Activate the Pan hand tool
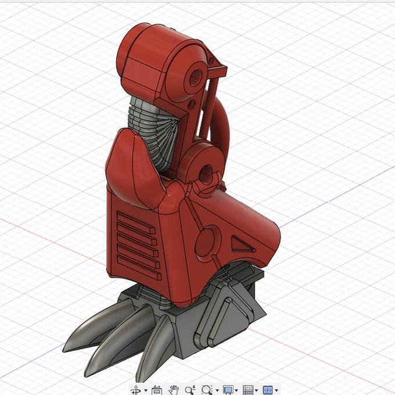 (x=174, y=390)
